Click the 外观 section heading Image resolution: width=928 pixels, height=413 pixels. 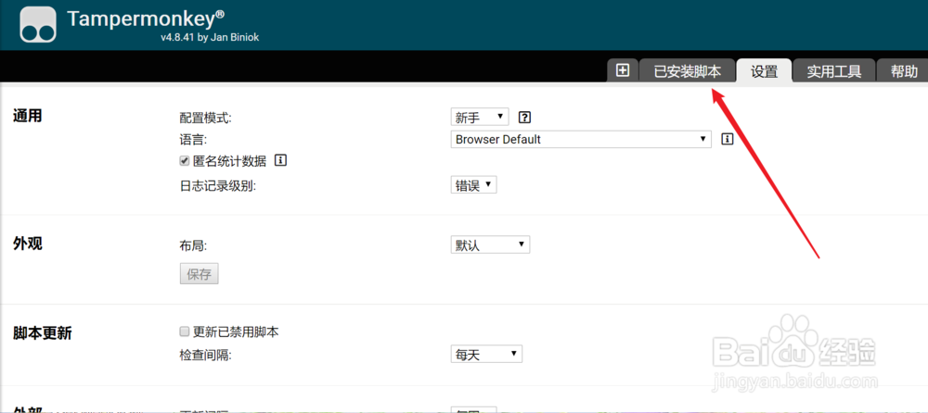(x=27, y=244)
